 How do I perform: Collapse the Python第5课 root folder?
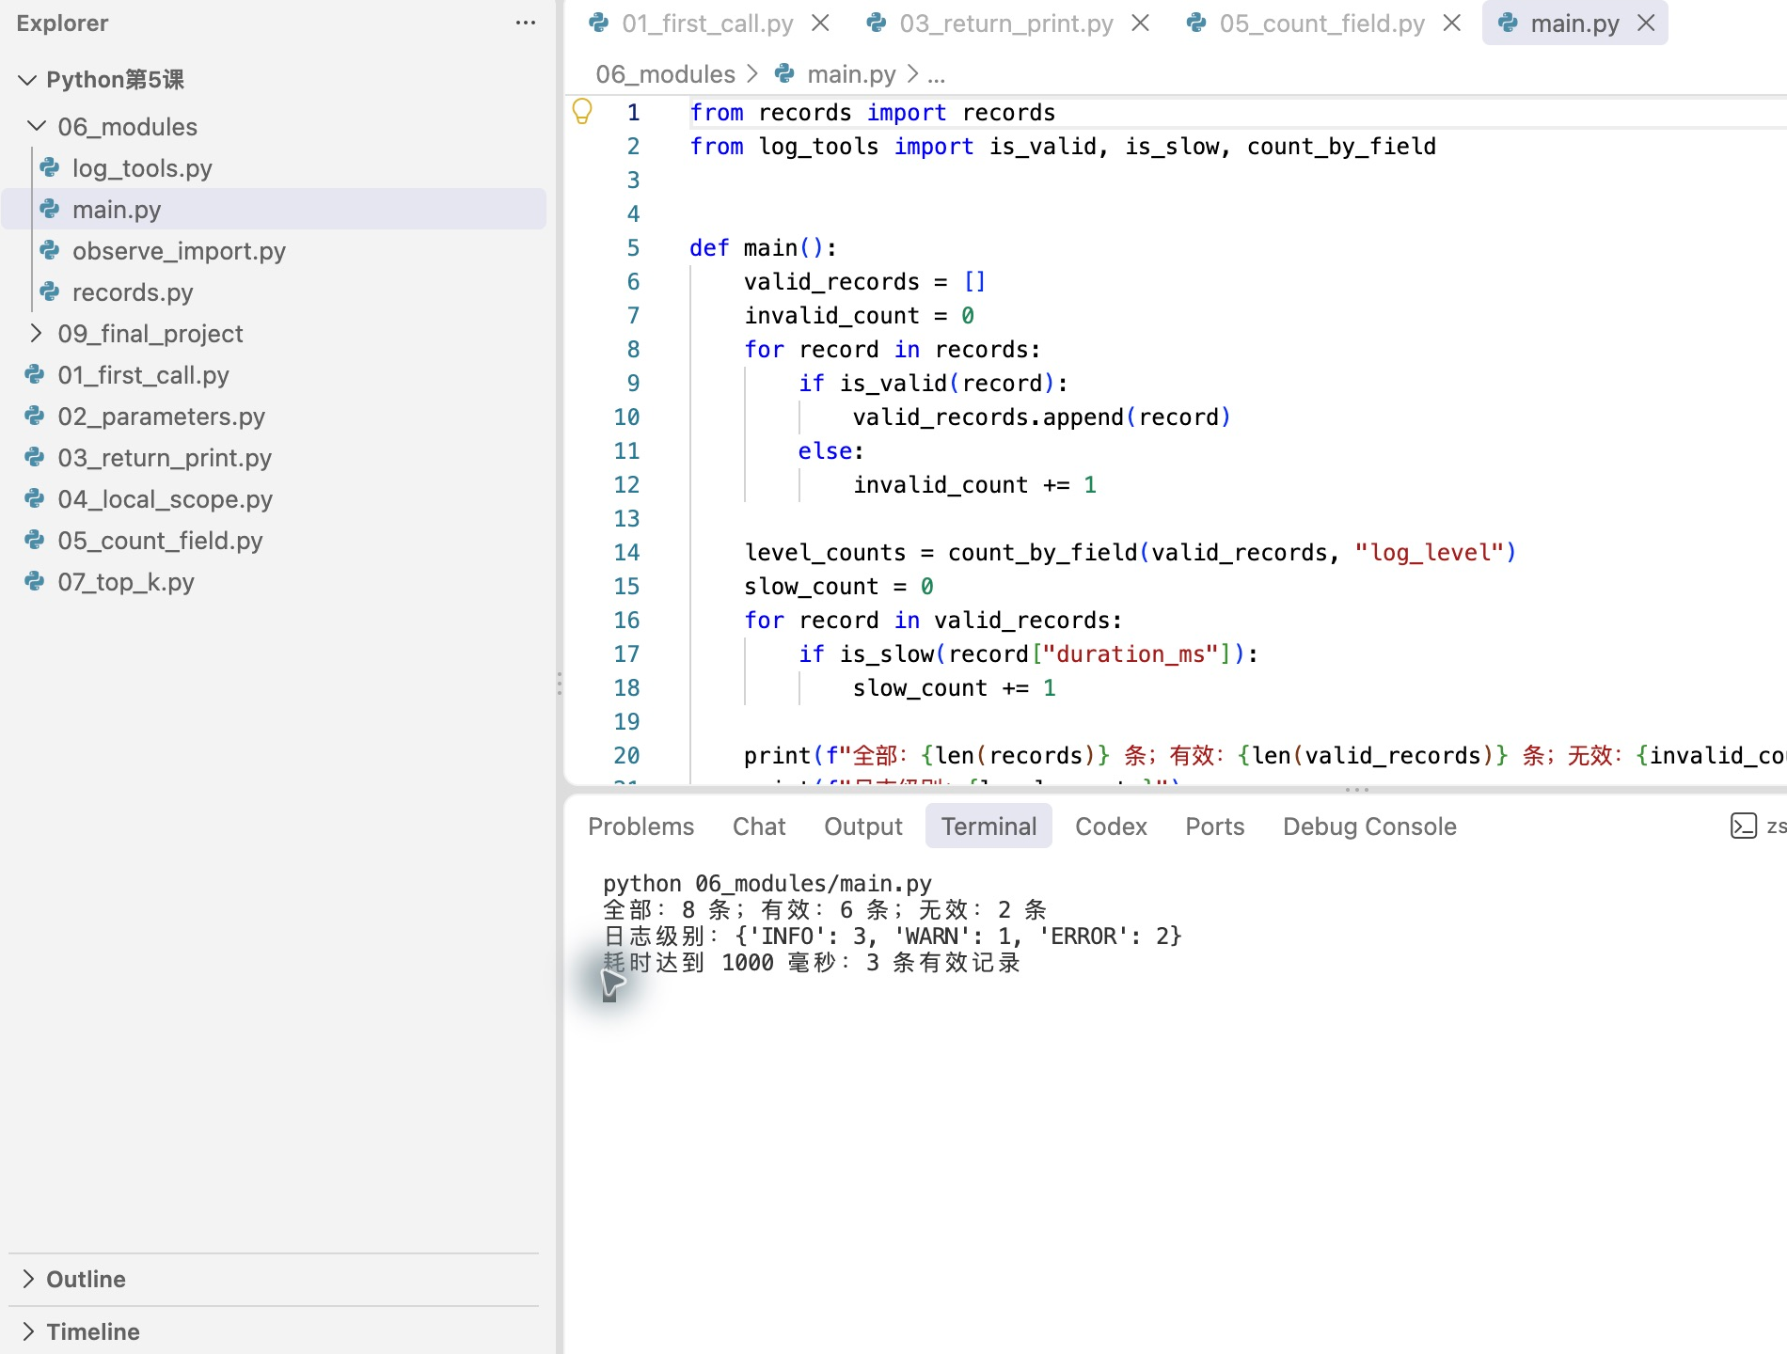point(27,80)
